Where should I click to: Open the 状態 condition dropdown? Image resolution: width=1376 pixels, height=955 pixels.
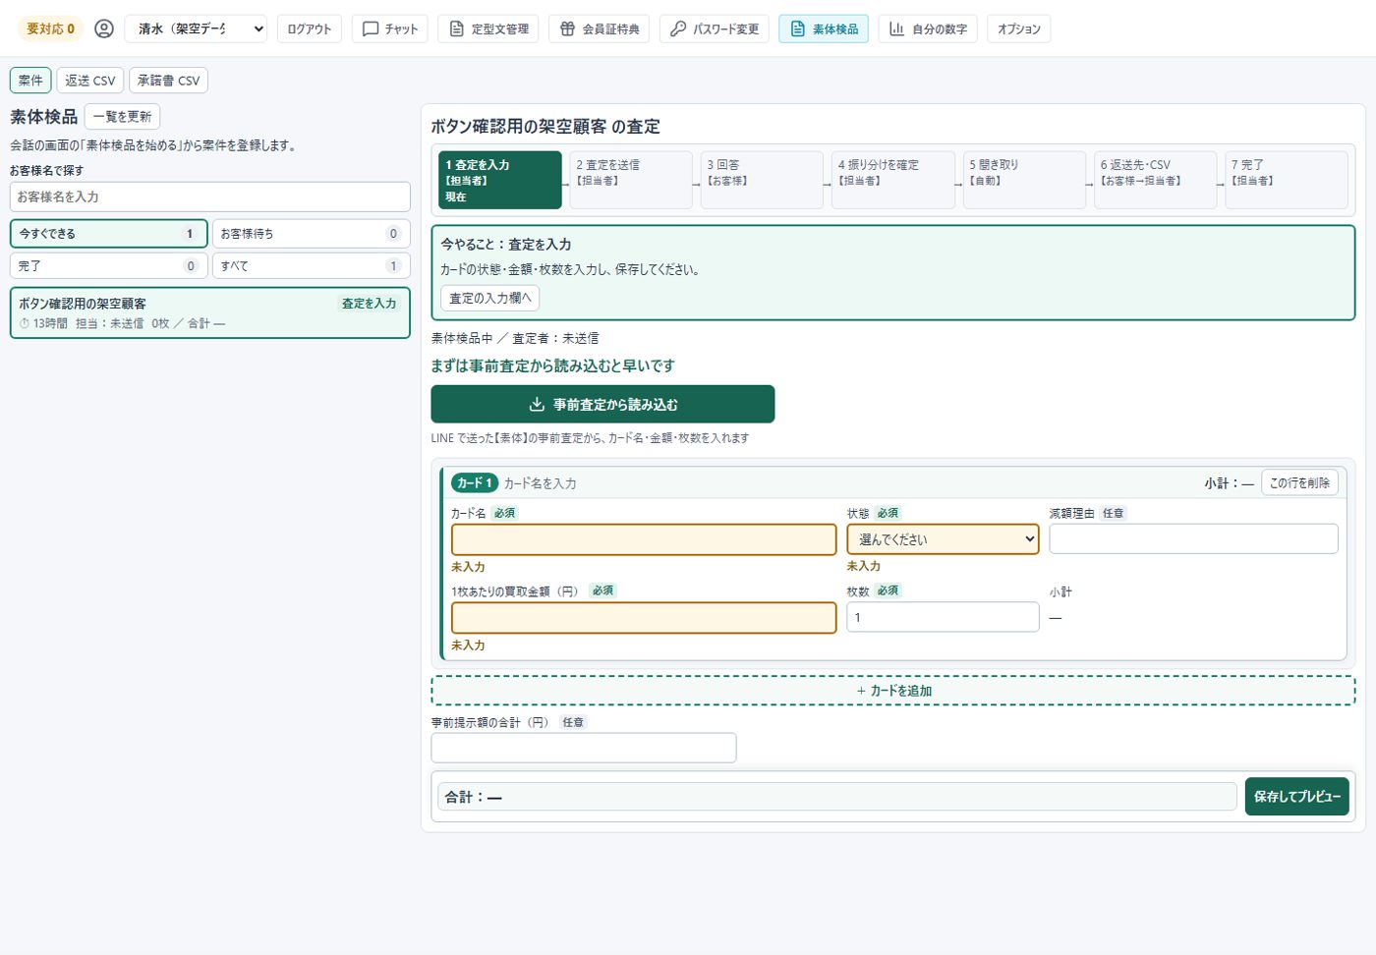(943, 538)
